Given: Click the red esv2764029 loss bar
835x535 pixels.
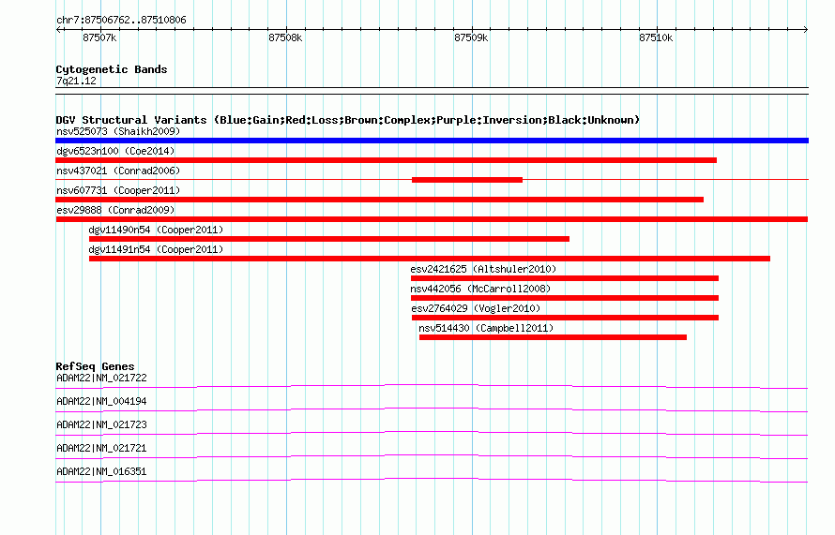Looking at the screenshot, I should pos(565,318).
